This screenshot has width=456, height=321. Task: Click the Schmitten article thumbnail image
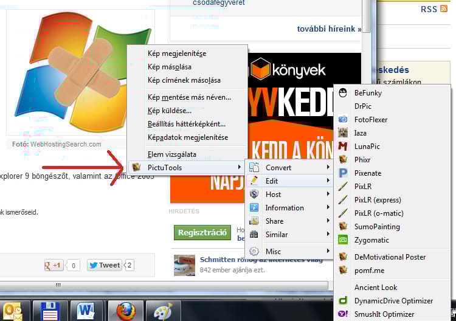tap(184, 265)
